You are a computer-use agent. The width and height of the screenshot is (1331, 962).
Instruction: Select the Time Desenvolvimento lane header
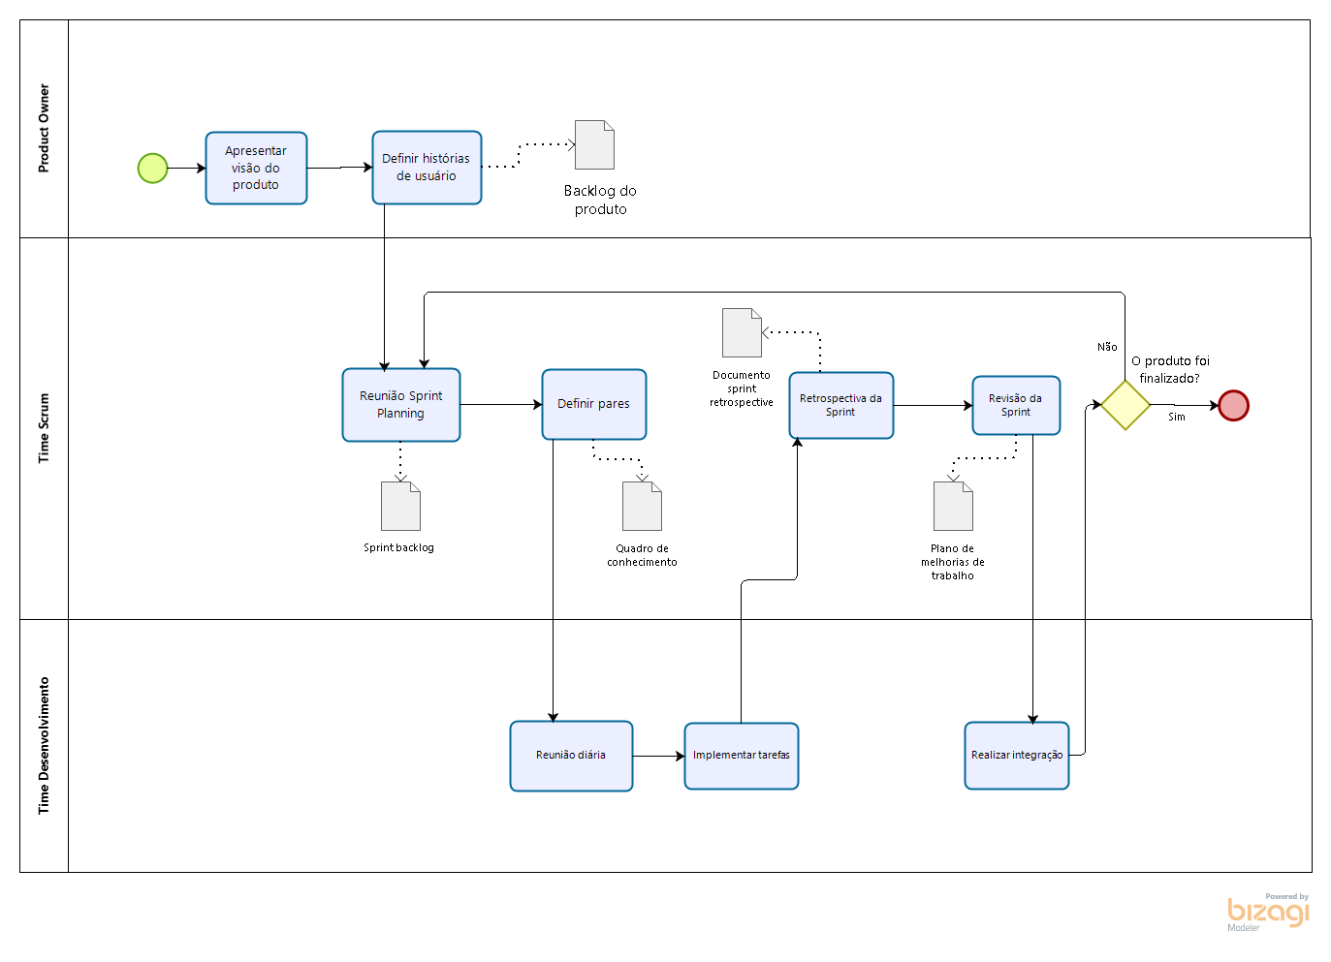[44, 745]
